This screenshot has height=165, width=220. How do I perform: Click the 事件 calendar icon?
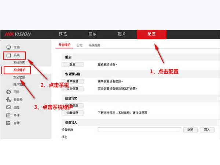[x=8, y=115]
